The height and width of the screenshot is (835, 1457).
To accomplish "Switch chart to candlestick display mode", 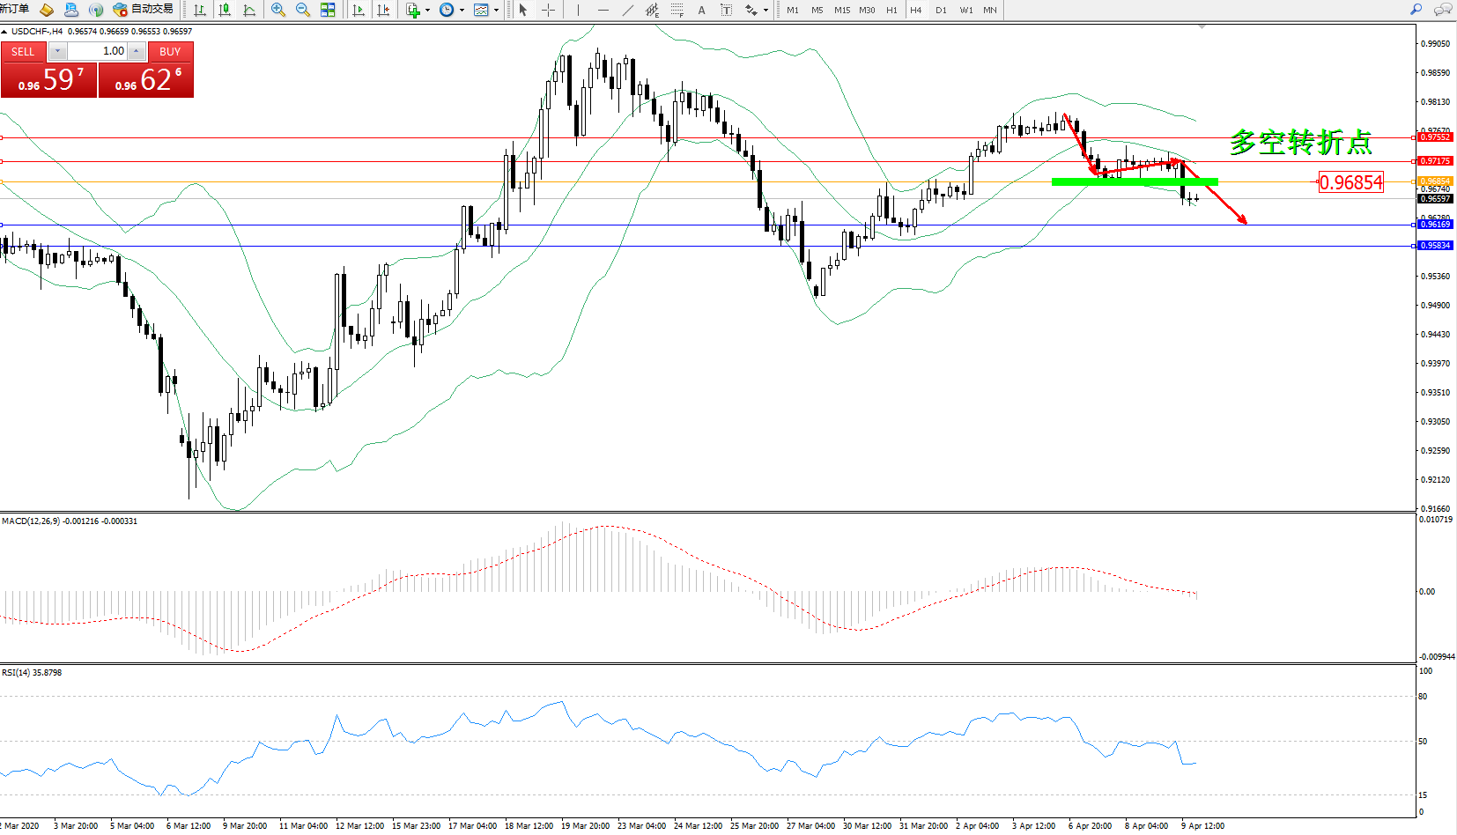I will [225, 10].
